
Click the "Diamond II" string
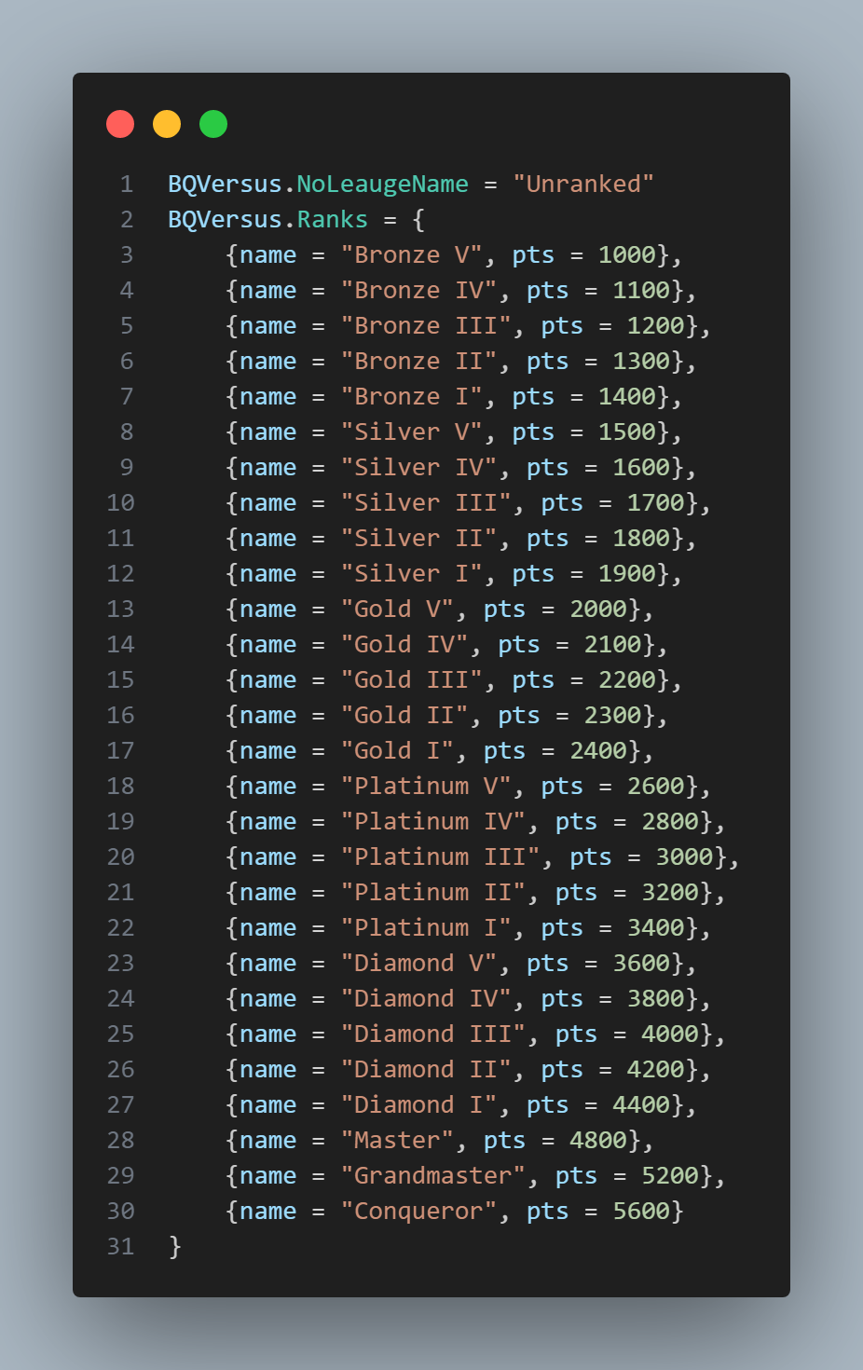pyautogui.click(x=426, y=1069)
